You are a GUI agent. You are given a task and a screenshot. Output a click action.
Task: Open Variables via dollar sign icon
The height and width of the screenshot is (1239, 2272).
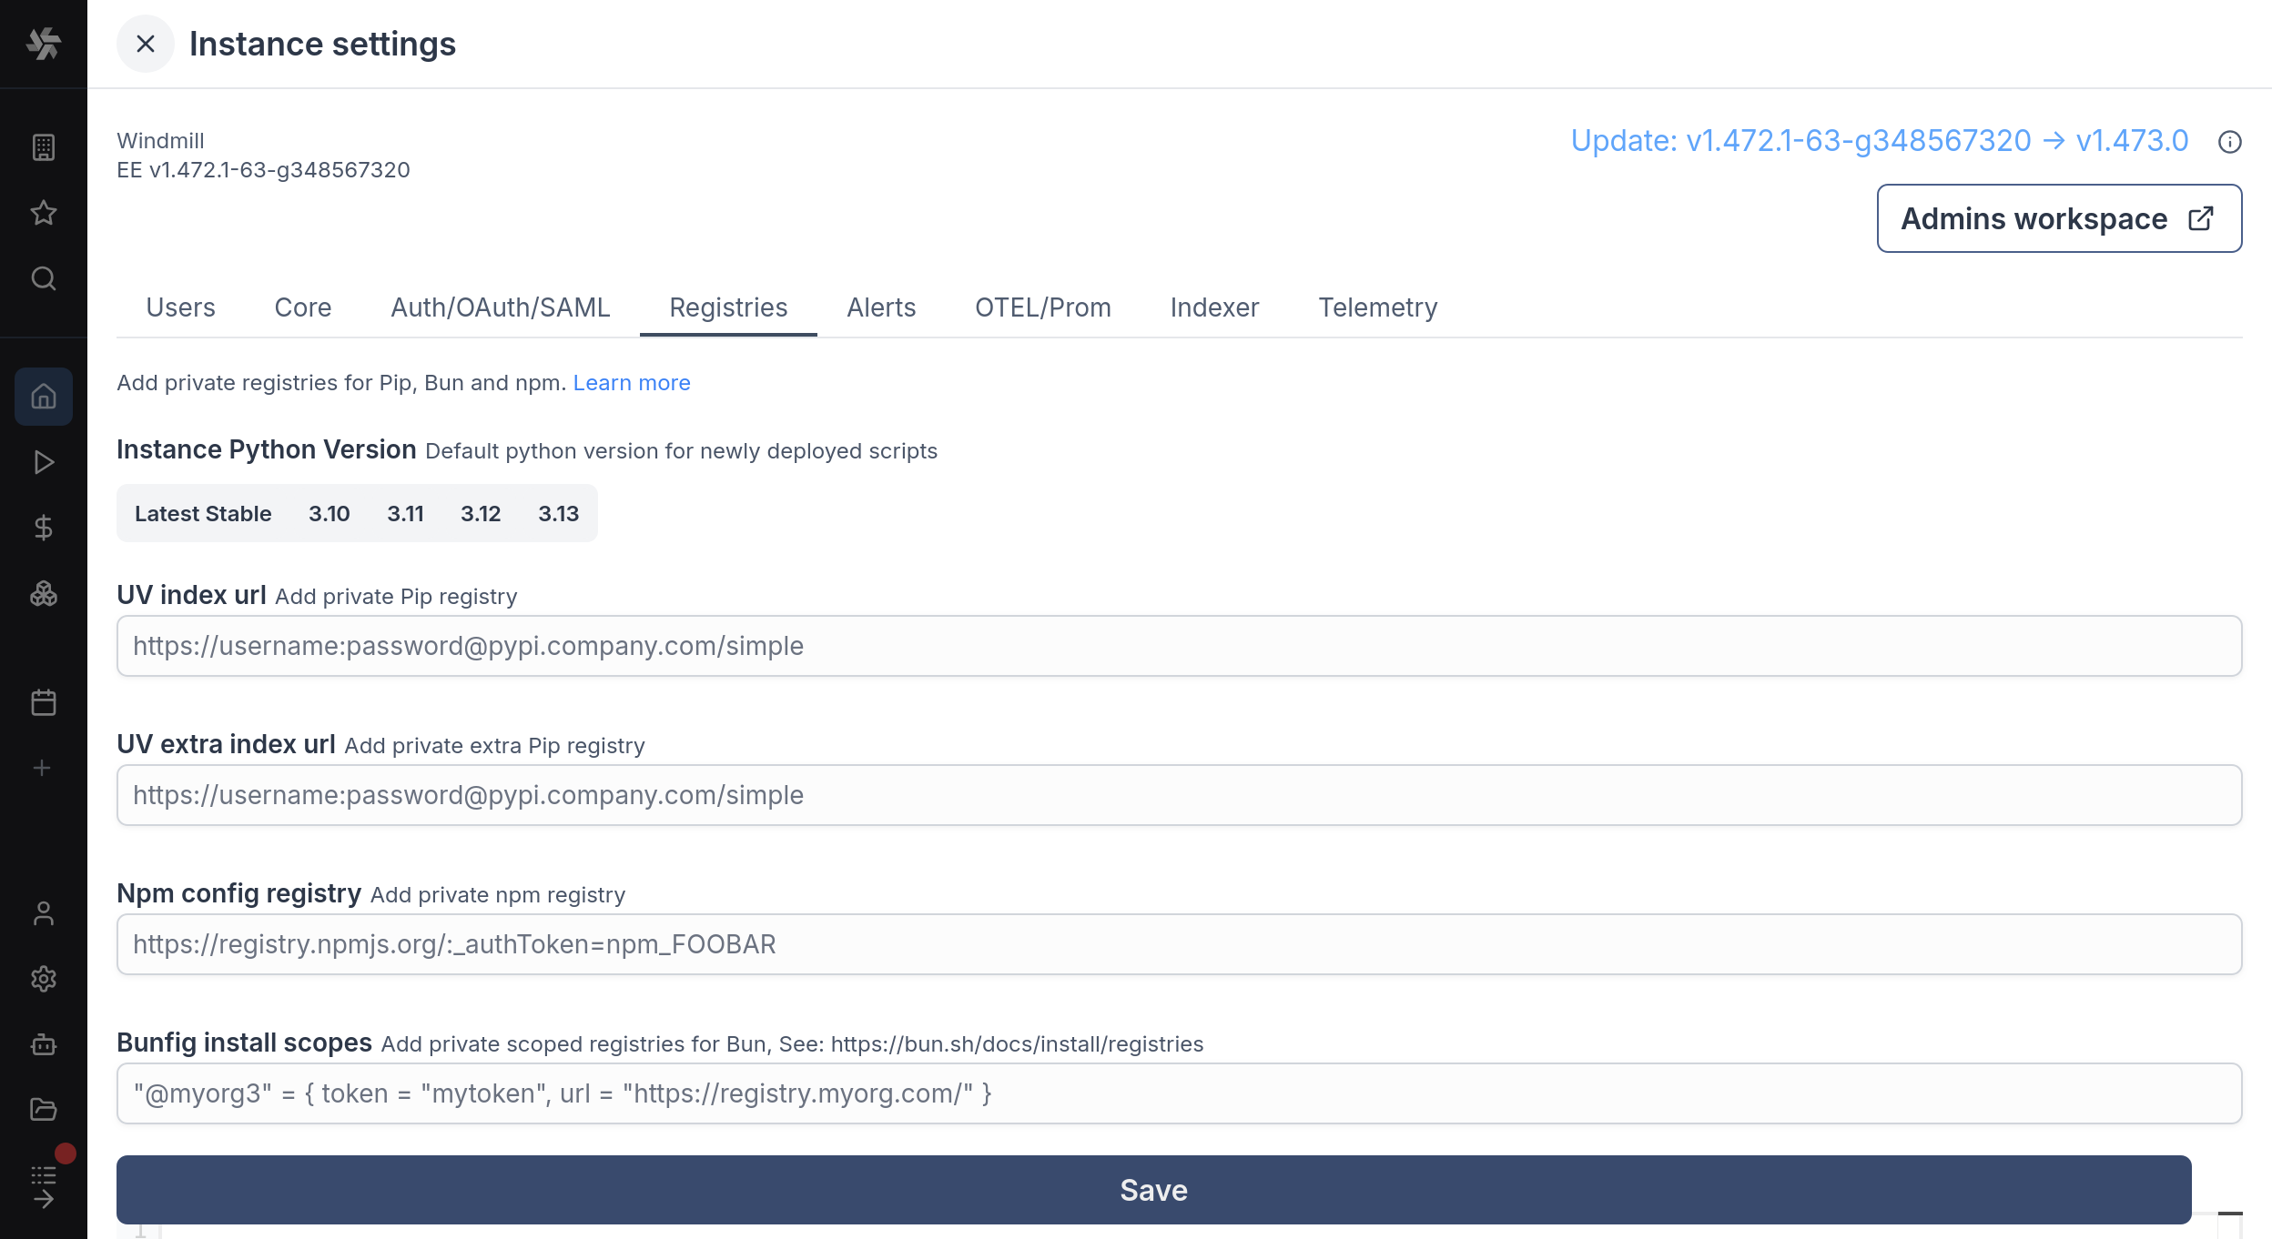click(x=43, y=528)
